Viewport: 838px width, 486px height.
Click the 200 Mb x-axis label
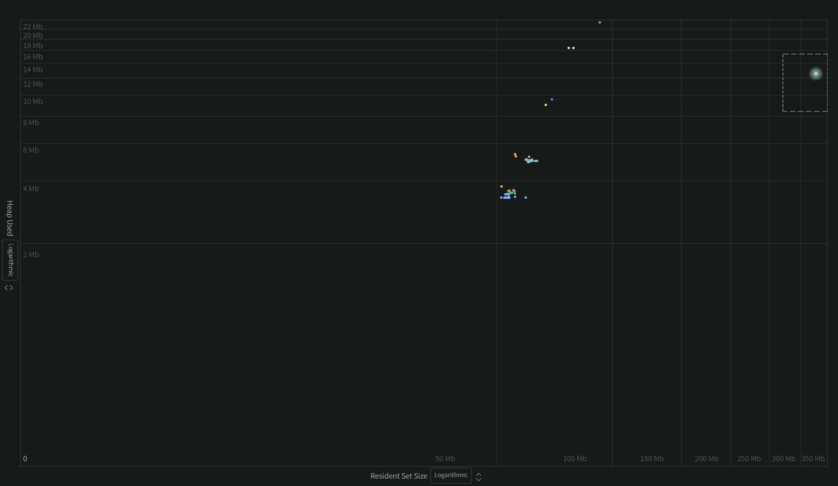coord(706,459)
